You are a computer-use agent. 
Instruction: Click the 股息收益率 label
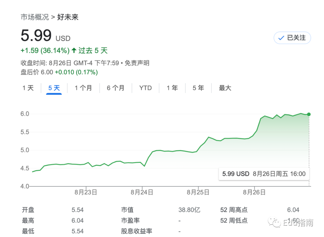click(136, 231)
